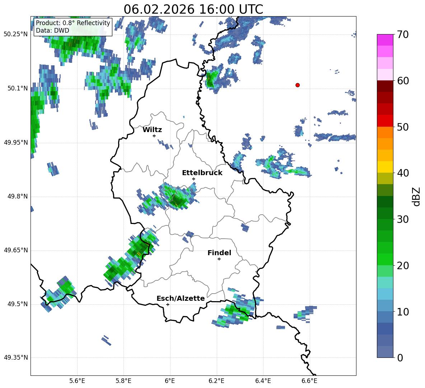Click the Wiltz station cross marker
This screenshot has width=425, height=388.
[154, 136]
